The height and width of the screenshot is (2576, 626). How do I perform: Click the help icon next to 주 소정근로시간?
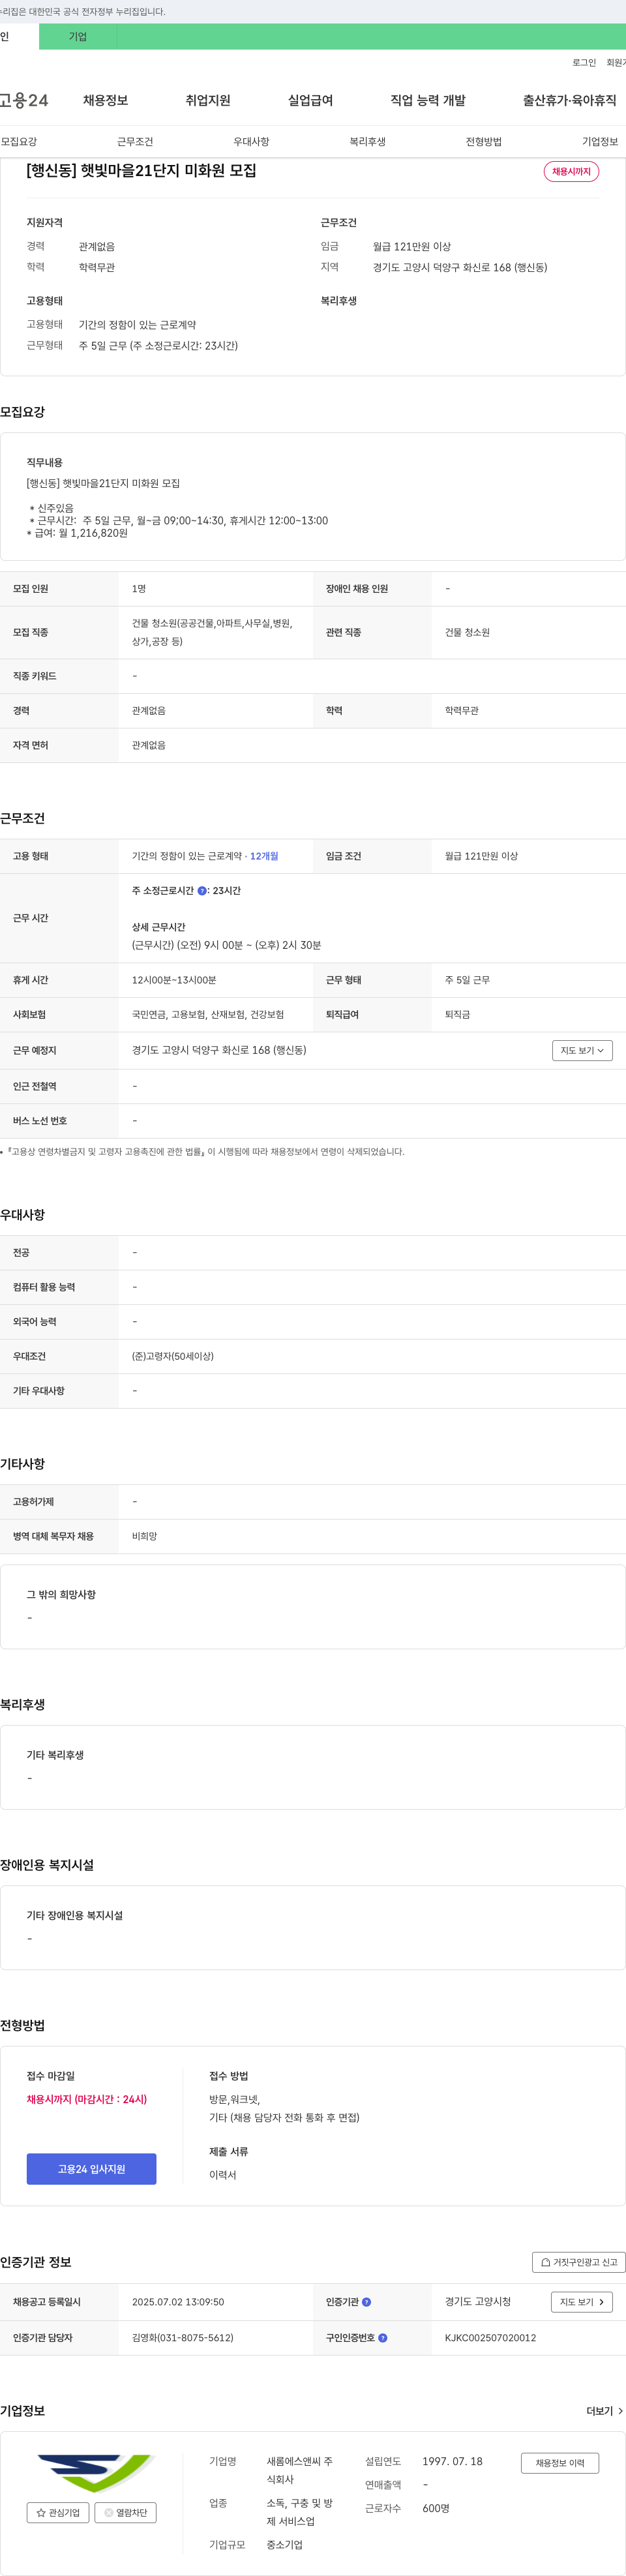(202, 891)
